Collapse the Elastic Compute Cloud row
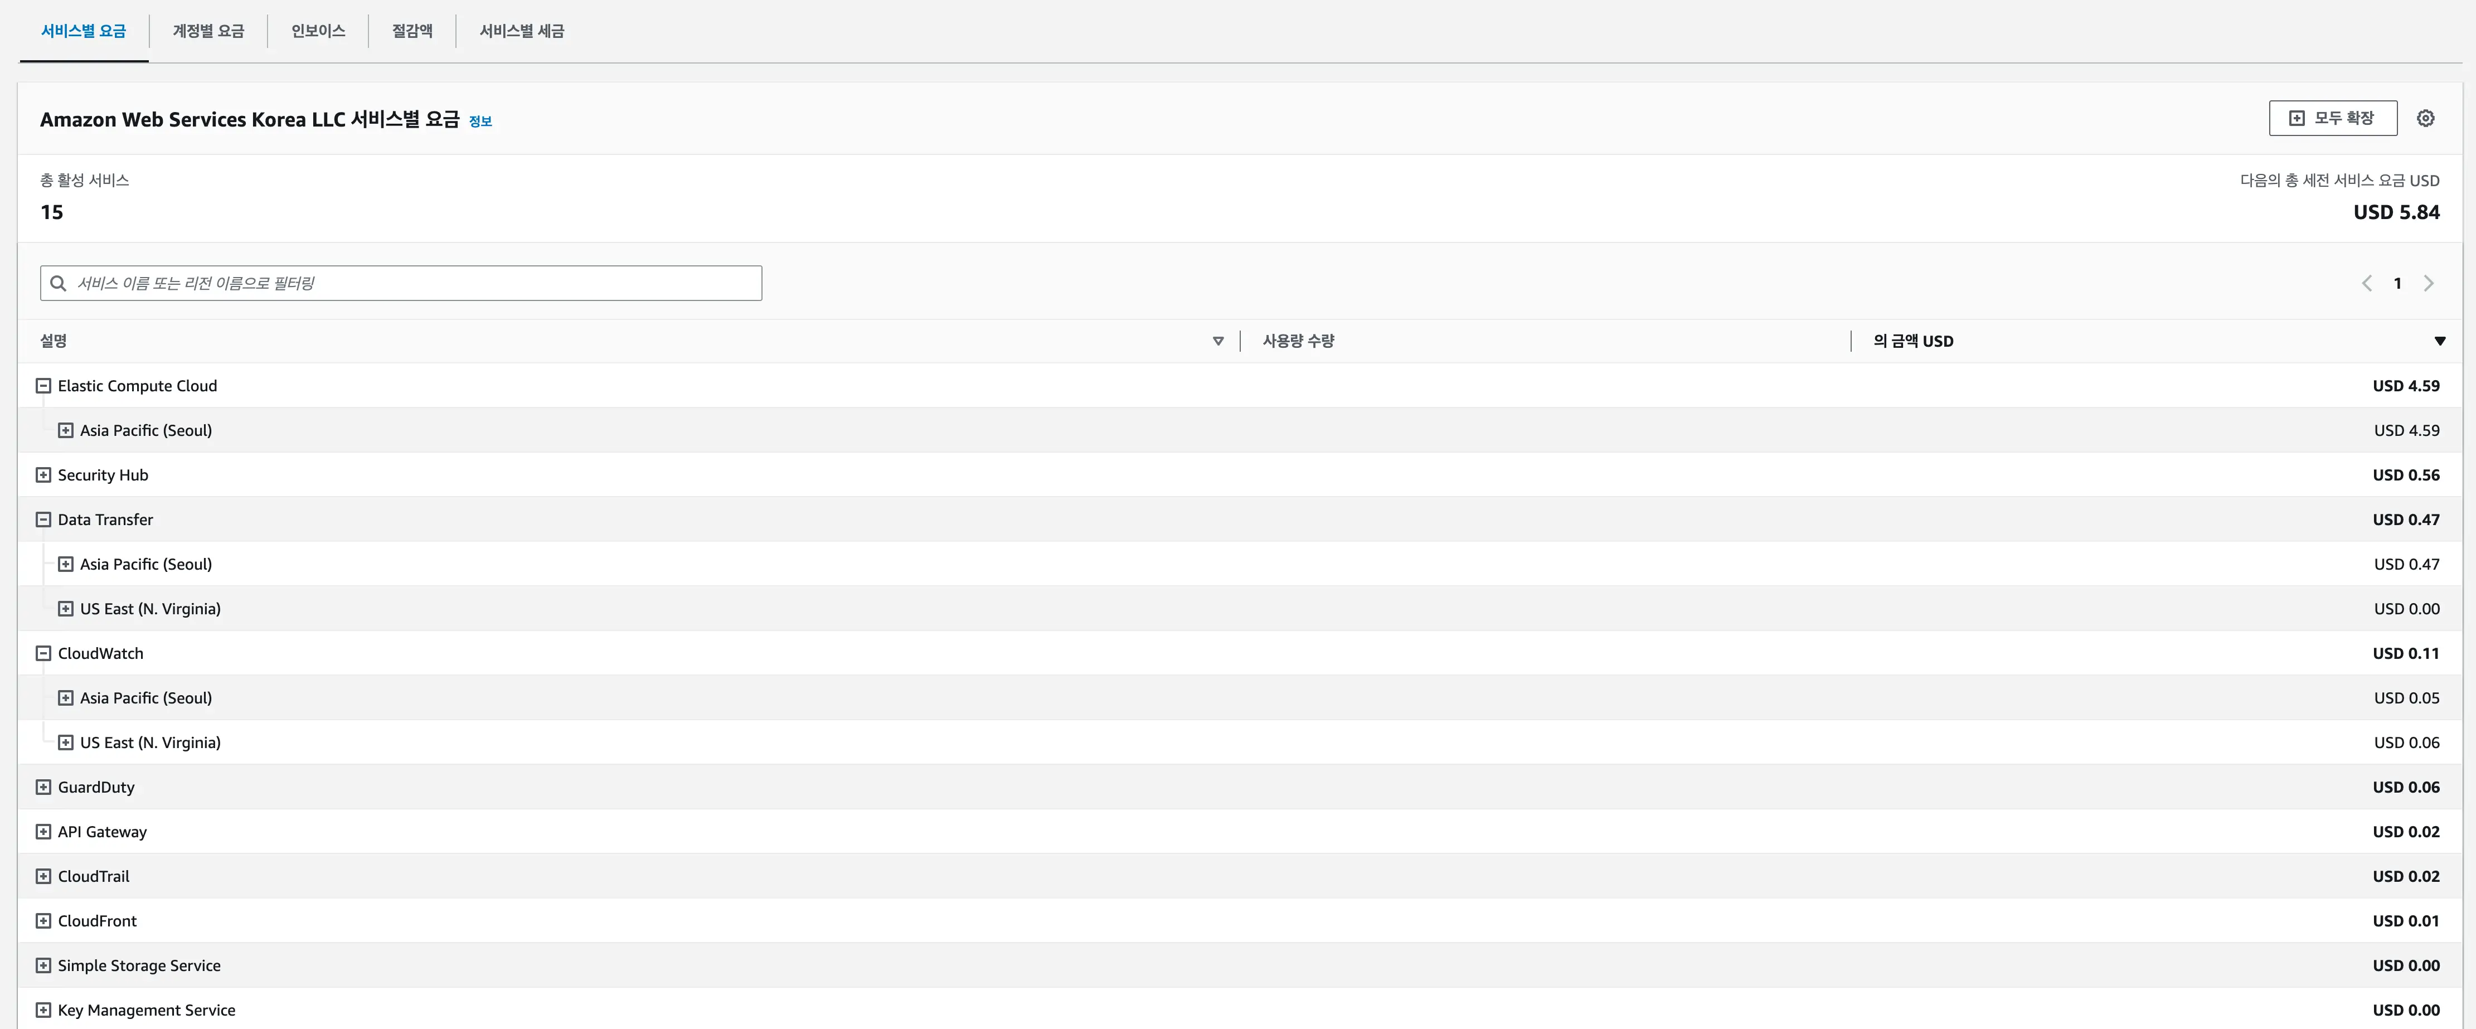2476x1029 pixels. [43, 386]
